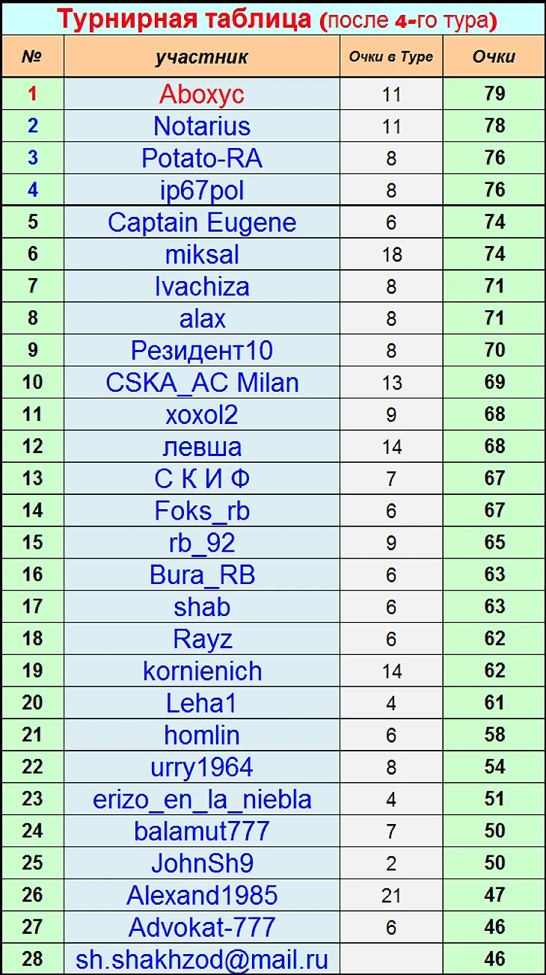Select miksal participant name

[x=202, y=255]
